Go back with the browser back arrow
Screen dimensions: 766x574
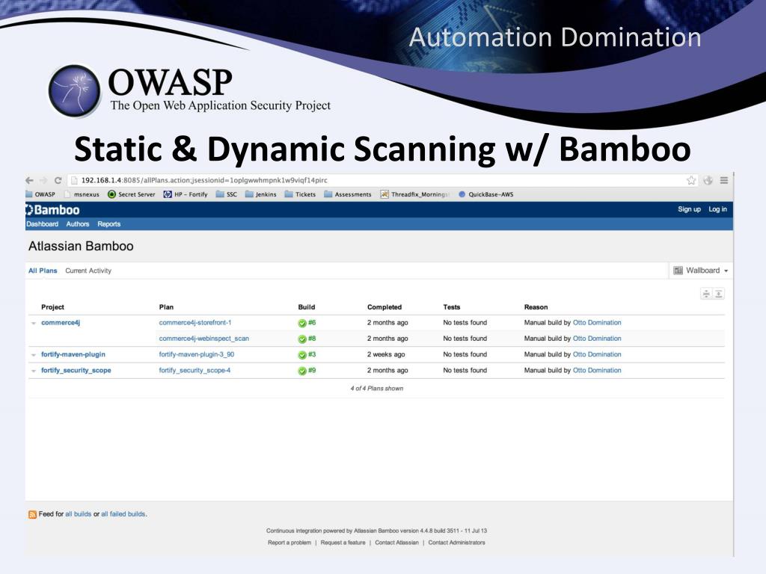(30, 181)
